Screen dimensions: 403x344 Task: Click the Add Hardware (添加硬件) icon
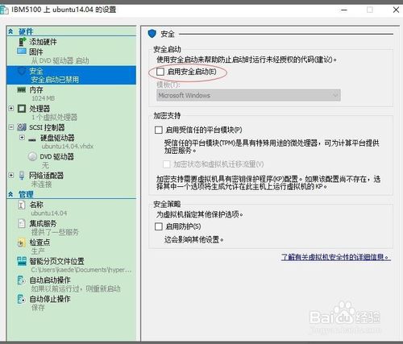coord(23,42)
